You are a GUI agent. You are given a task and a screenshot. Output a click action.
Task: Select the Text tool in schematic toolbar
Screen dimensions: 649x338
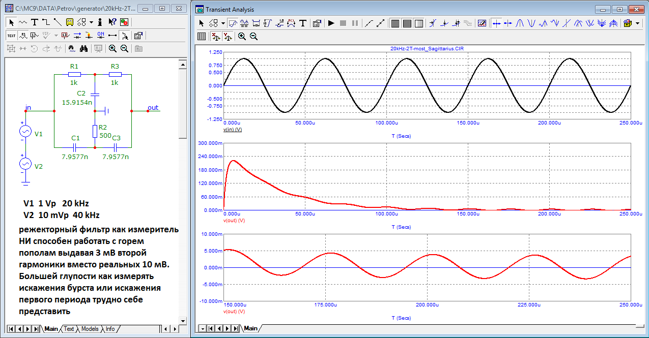tap(35, 22)
